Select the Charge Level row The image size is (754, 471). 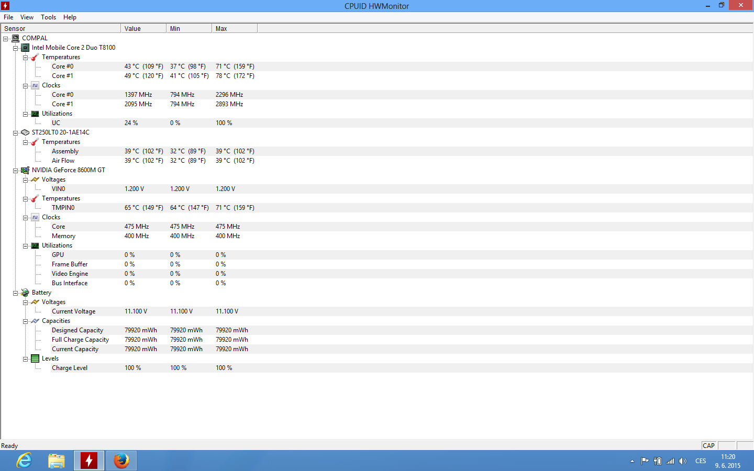pos(376,368)
